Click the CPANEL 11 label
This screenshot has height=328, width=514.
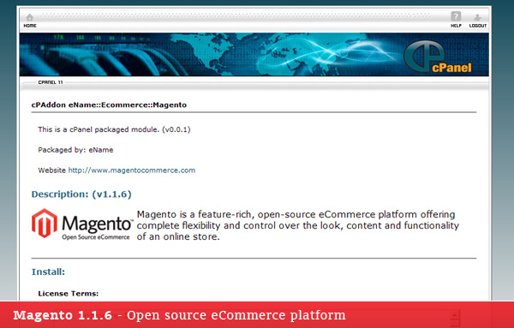tap(51, 82)
